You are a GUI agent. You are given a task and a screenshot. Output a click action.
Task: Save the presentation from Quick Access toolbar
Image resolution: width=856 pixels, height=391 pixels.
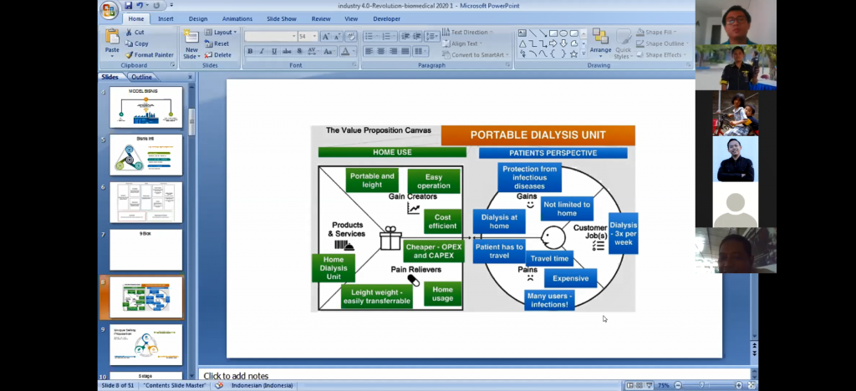click(x=128, y=6)
